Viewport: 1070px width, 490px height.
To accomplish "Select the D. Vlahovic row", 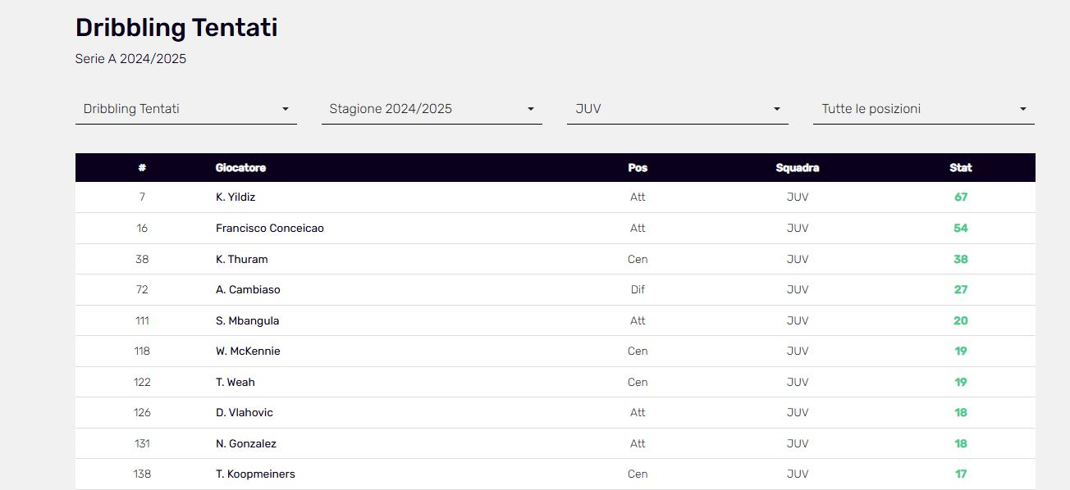I will (x=556, y=413).
